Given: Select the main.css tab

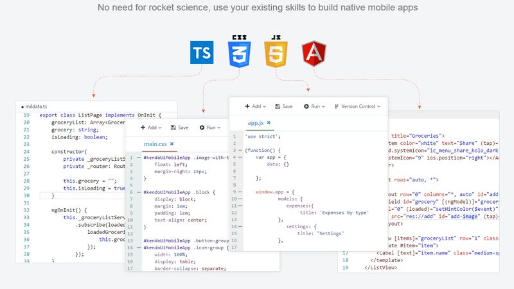Looking at the screenshot, I should click(x=155, y=144).
